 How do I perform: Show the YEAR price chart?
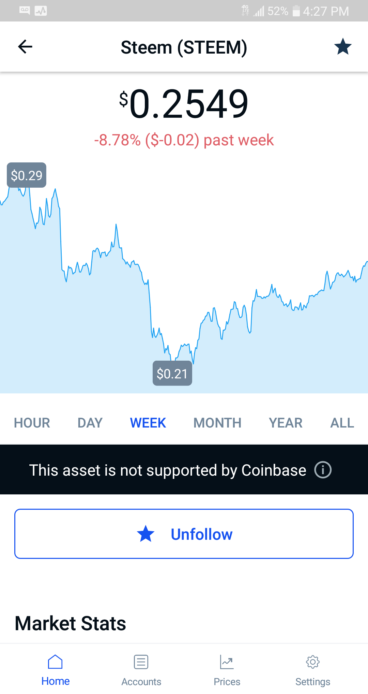click(x=286, y=423)
